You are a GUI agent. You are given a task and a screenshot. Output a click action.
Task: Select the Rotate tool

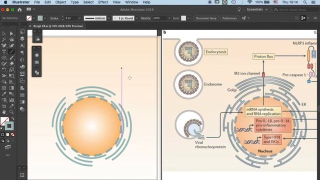point(4,70)
